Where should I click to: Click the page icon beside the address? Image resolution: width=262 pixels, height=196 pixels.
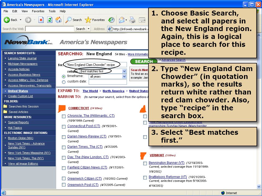pos(110,29)
